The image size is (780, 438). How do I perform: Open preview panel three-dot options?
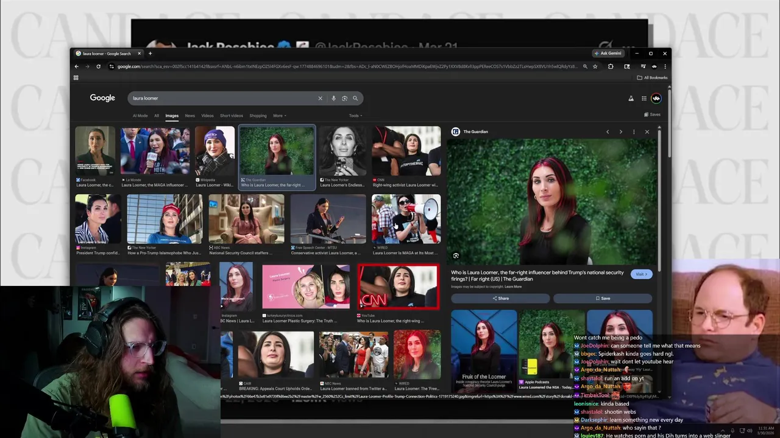tap(634, 132)
